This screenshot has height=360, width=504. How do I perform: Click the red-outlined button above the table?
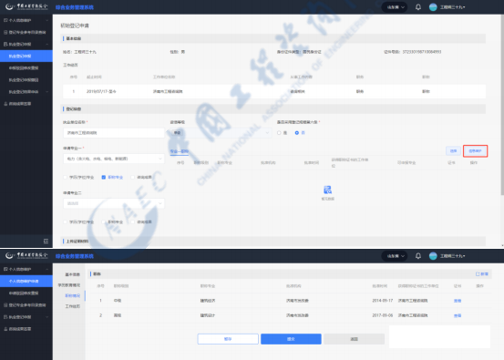click(475, 150)
